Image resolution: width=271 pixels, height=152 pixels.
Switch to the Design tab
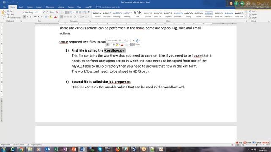pyautogui.click(x=30, y=7)
